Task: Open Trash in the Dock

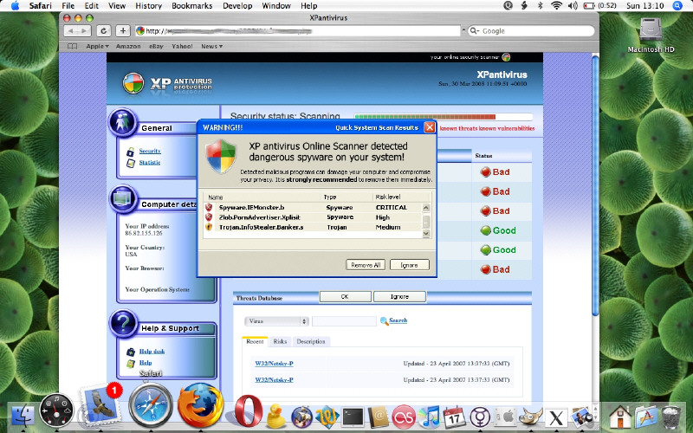Action: [x=671, y=417]
